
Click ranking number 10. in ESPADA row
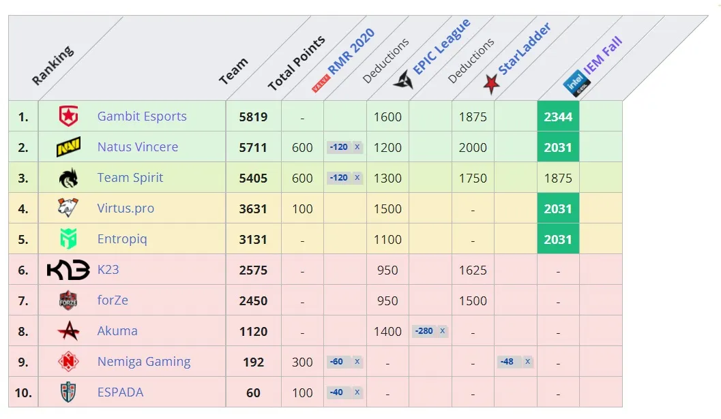[23, 393]
